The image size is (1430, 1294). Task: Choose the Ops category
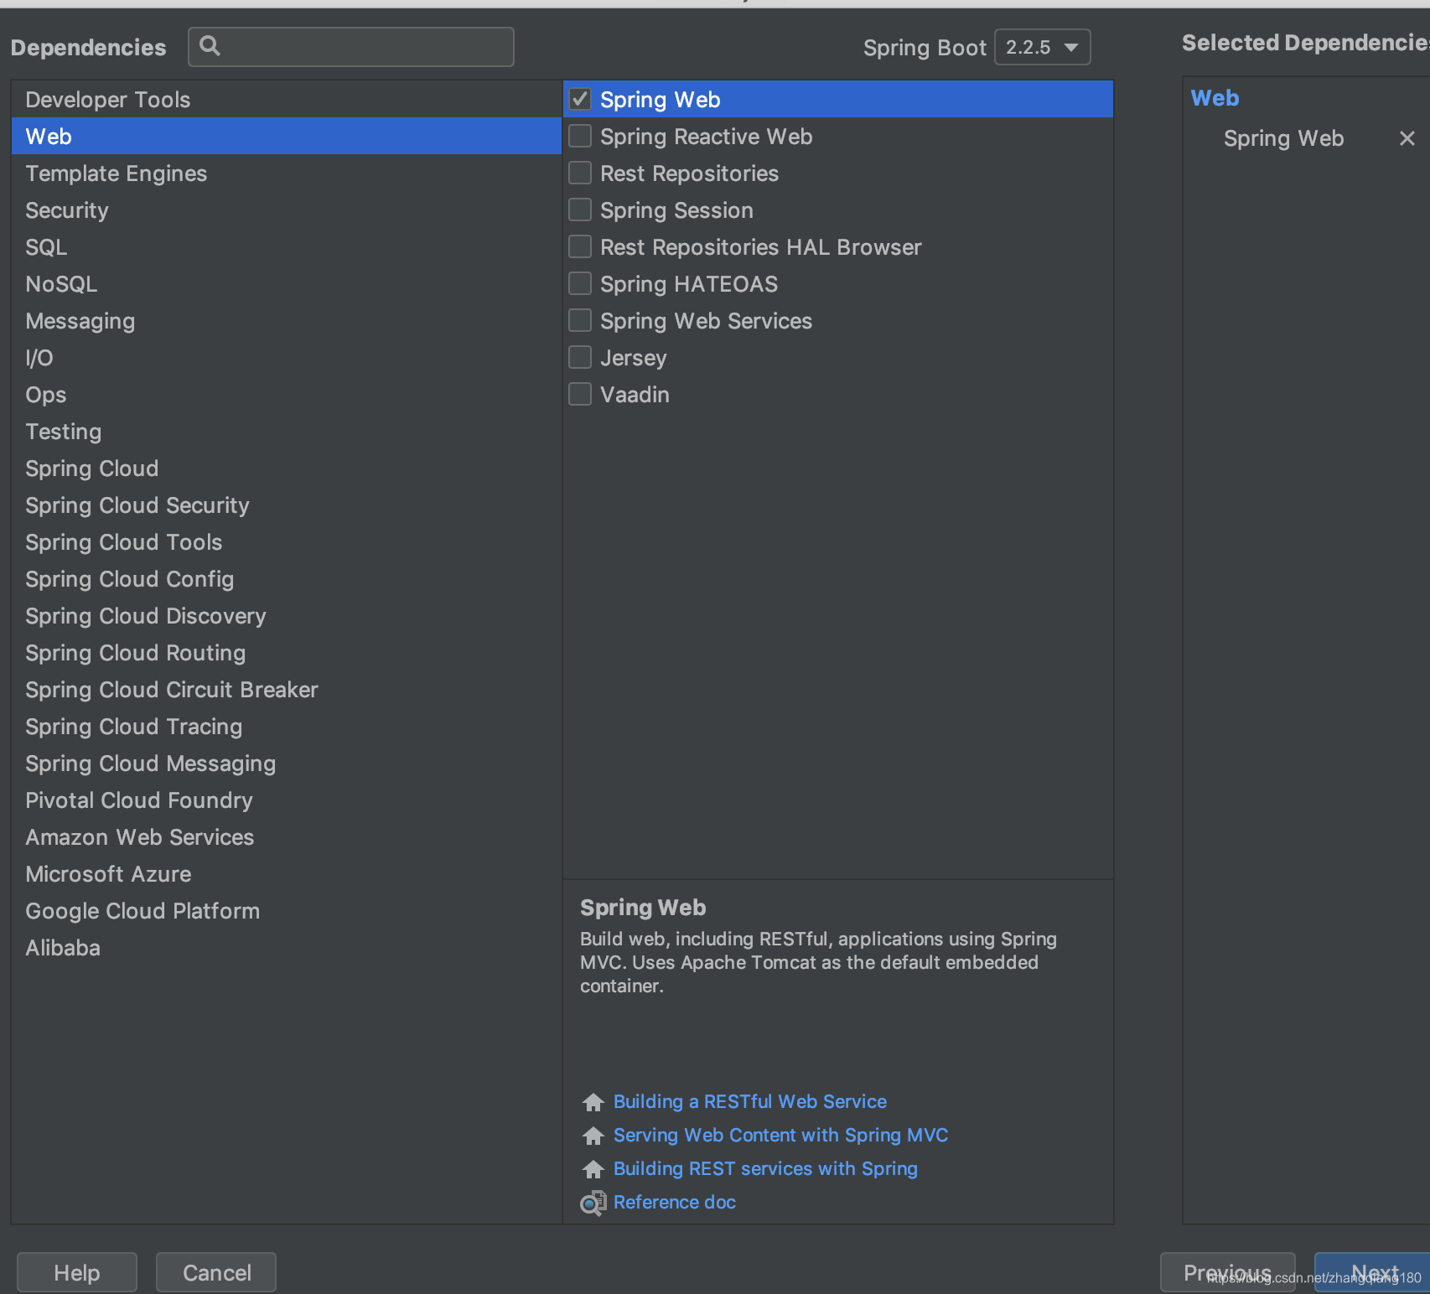(286, 394)
